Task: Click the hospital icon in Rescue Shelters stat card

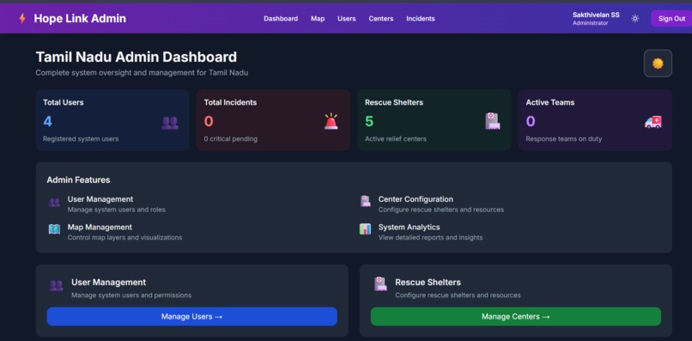Action: [x=493, y=121]
